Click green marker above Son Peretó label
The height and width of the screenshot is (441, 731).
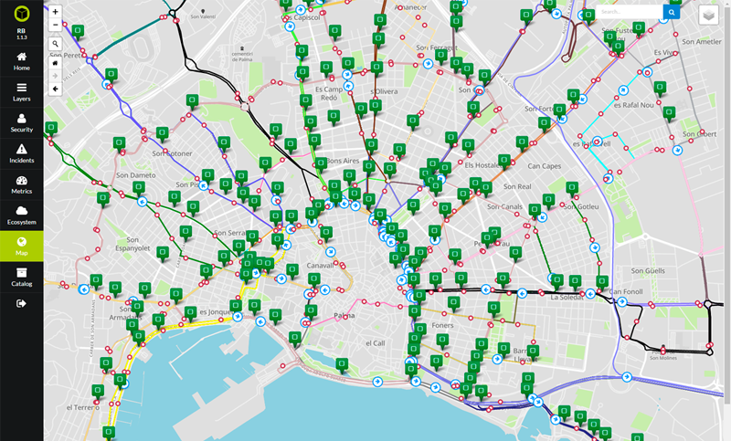(x=78, y=32)
